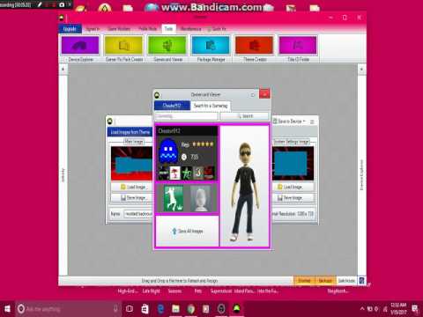Show hidden system tray icons
The image size is (423, 317).
[x=362, y=309]
